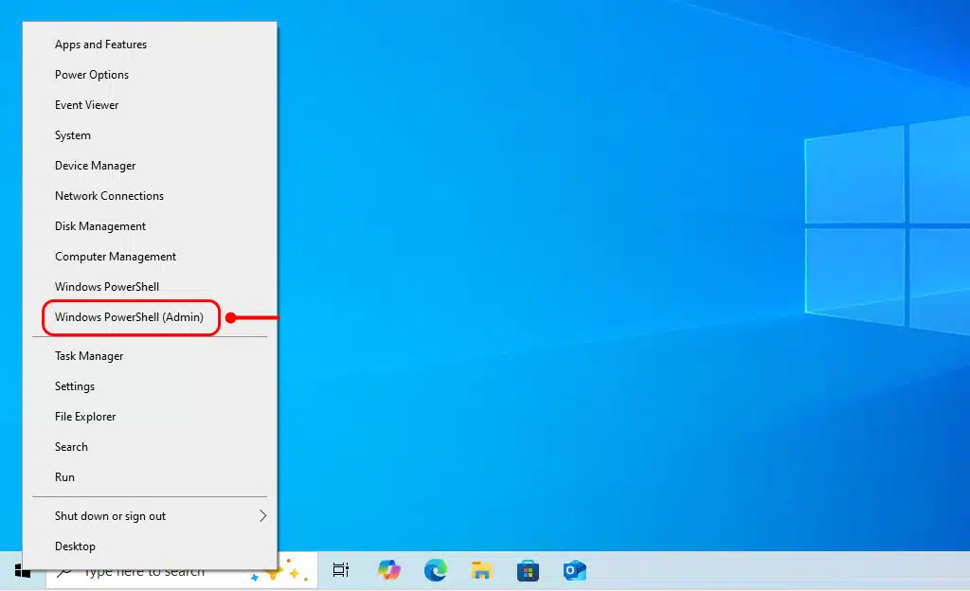
Task: Click the Windows Start button
Action: pyautogui.click(x=23, y=571)
